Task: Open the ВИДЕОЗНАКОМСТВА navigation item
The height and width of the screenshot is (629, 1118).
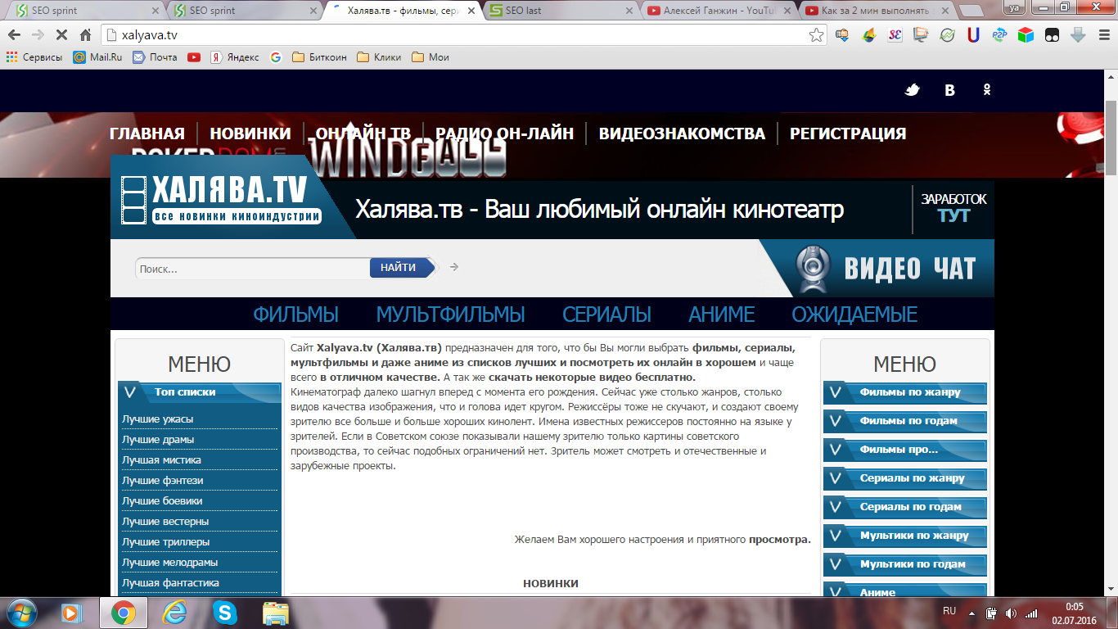Action: (682, 133)
